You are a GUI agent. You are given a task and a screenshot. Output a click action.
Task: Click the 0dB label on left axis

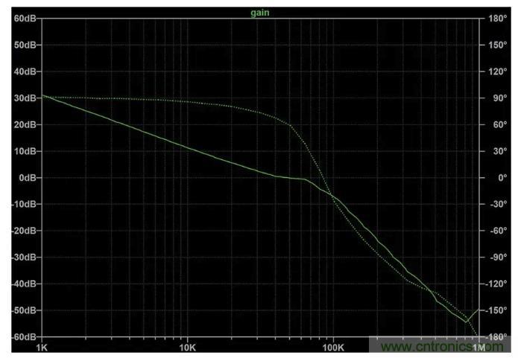coord(27,178)
